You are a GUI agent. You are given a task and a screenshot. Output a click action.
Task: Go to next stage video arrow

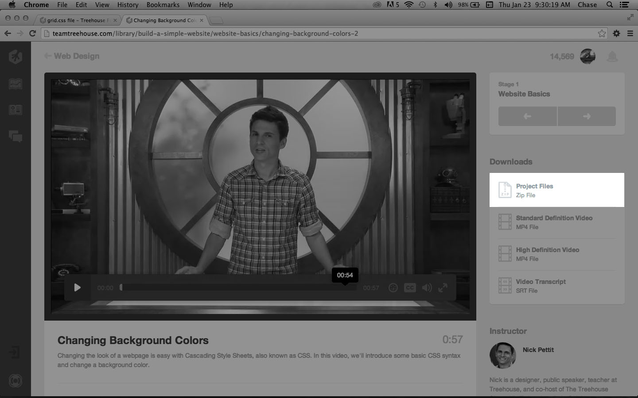coord(587,116)
